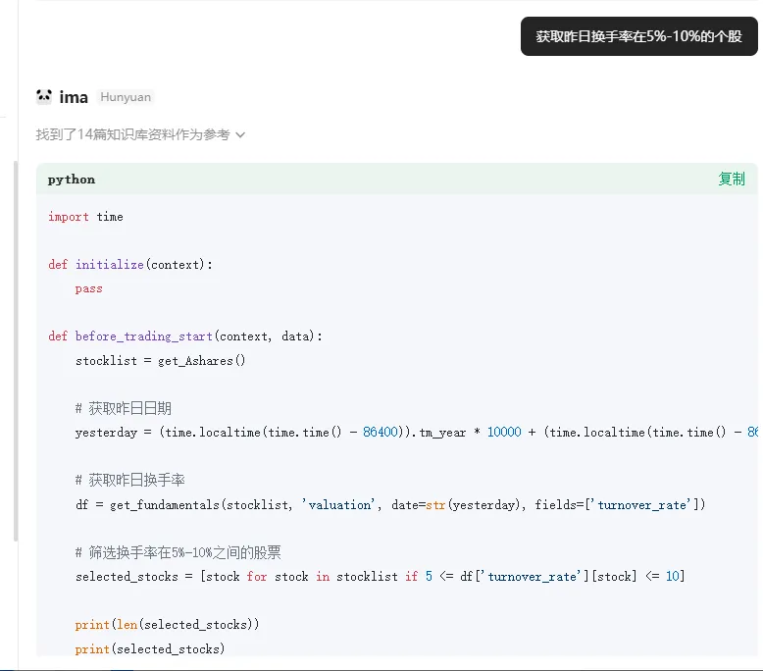Click the selected_stocks list comprehension line
This screenshot has width=763, height=671.
point(380,576)
